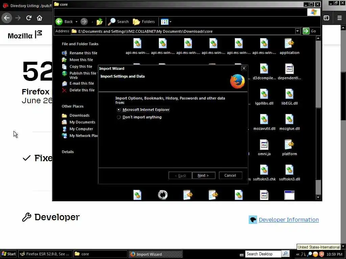Select mozglue.dll file icon
Screen dimensions: 346x259
click(289, 120)
